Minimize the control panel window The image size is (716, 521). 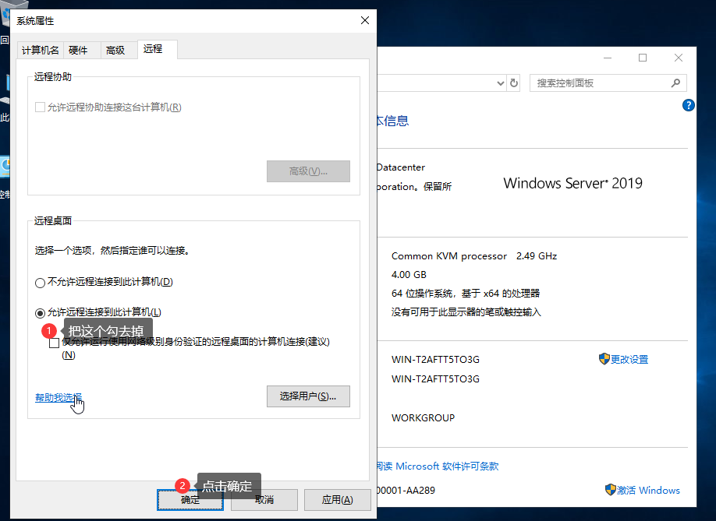[x=608, y=58]
